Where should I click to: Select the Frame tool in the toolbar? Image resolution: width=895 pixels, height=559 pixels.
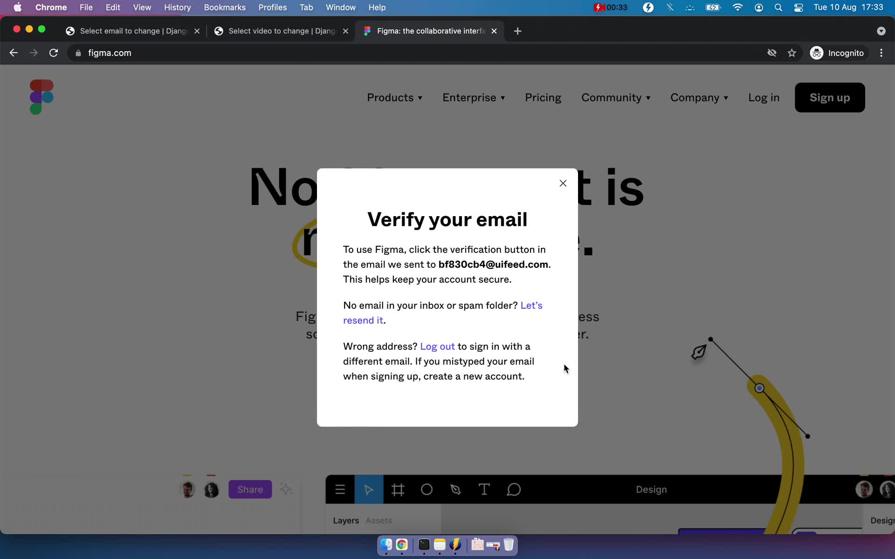coord(398,489)
